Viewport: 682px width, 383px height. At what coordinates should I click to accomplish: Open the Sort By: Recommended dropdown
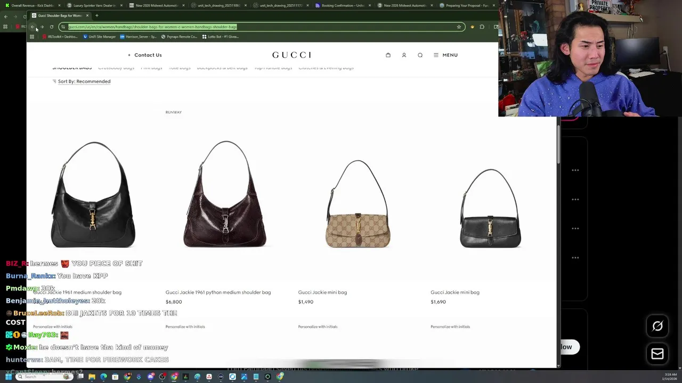click(x=82, y=81)
